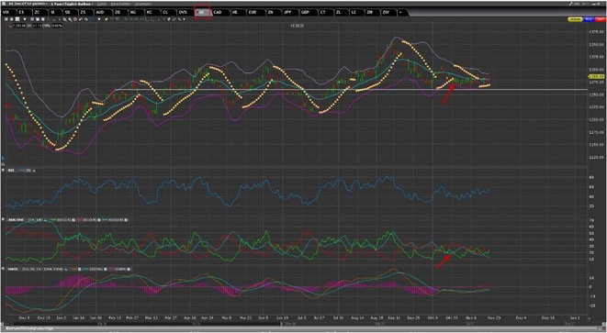Close the RSI indicator panel

click(x=3, y=170)
